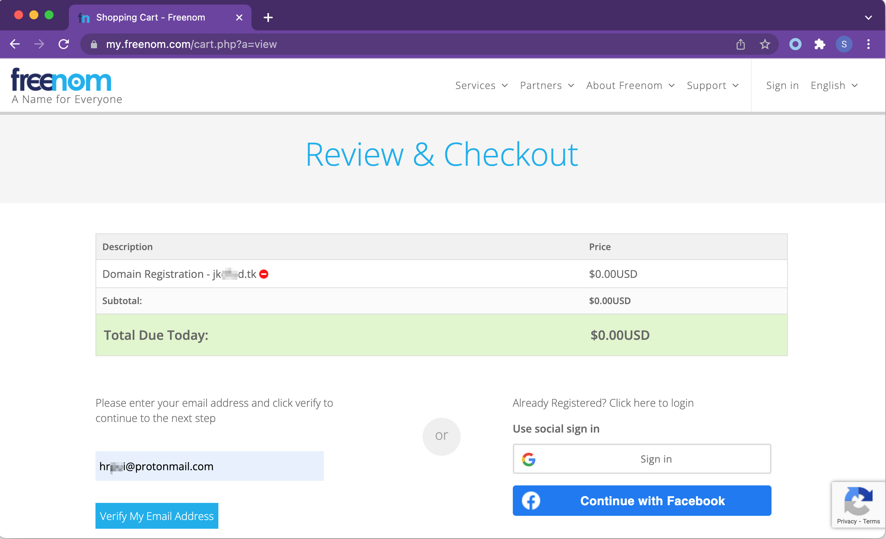Remove the domain using the red minus icon
Screen dimensions: 886x539
(x=264, y=274)
